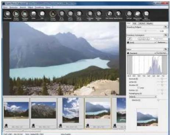Viewport: 170px width, 135px height.
Task: Click the main lake photo preview
Action: pos(64,58)
